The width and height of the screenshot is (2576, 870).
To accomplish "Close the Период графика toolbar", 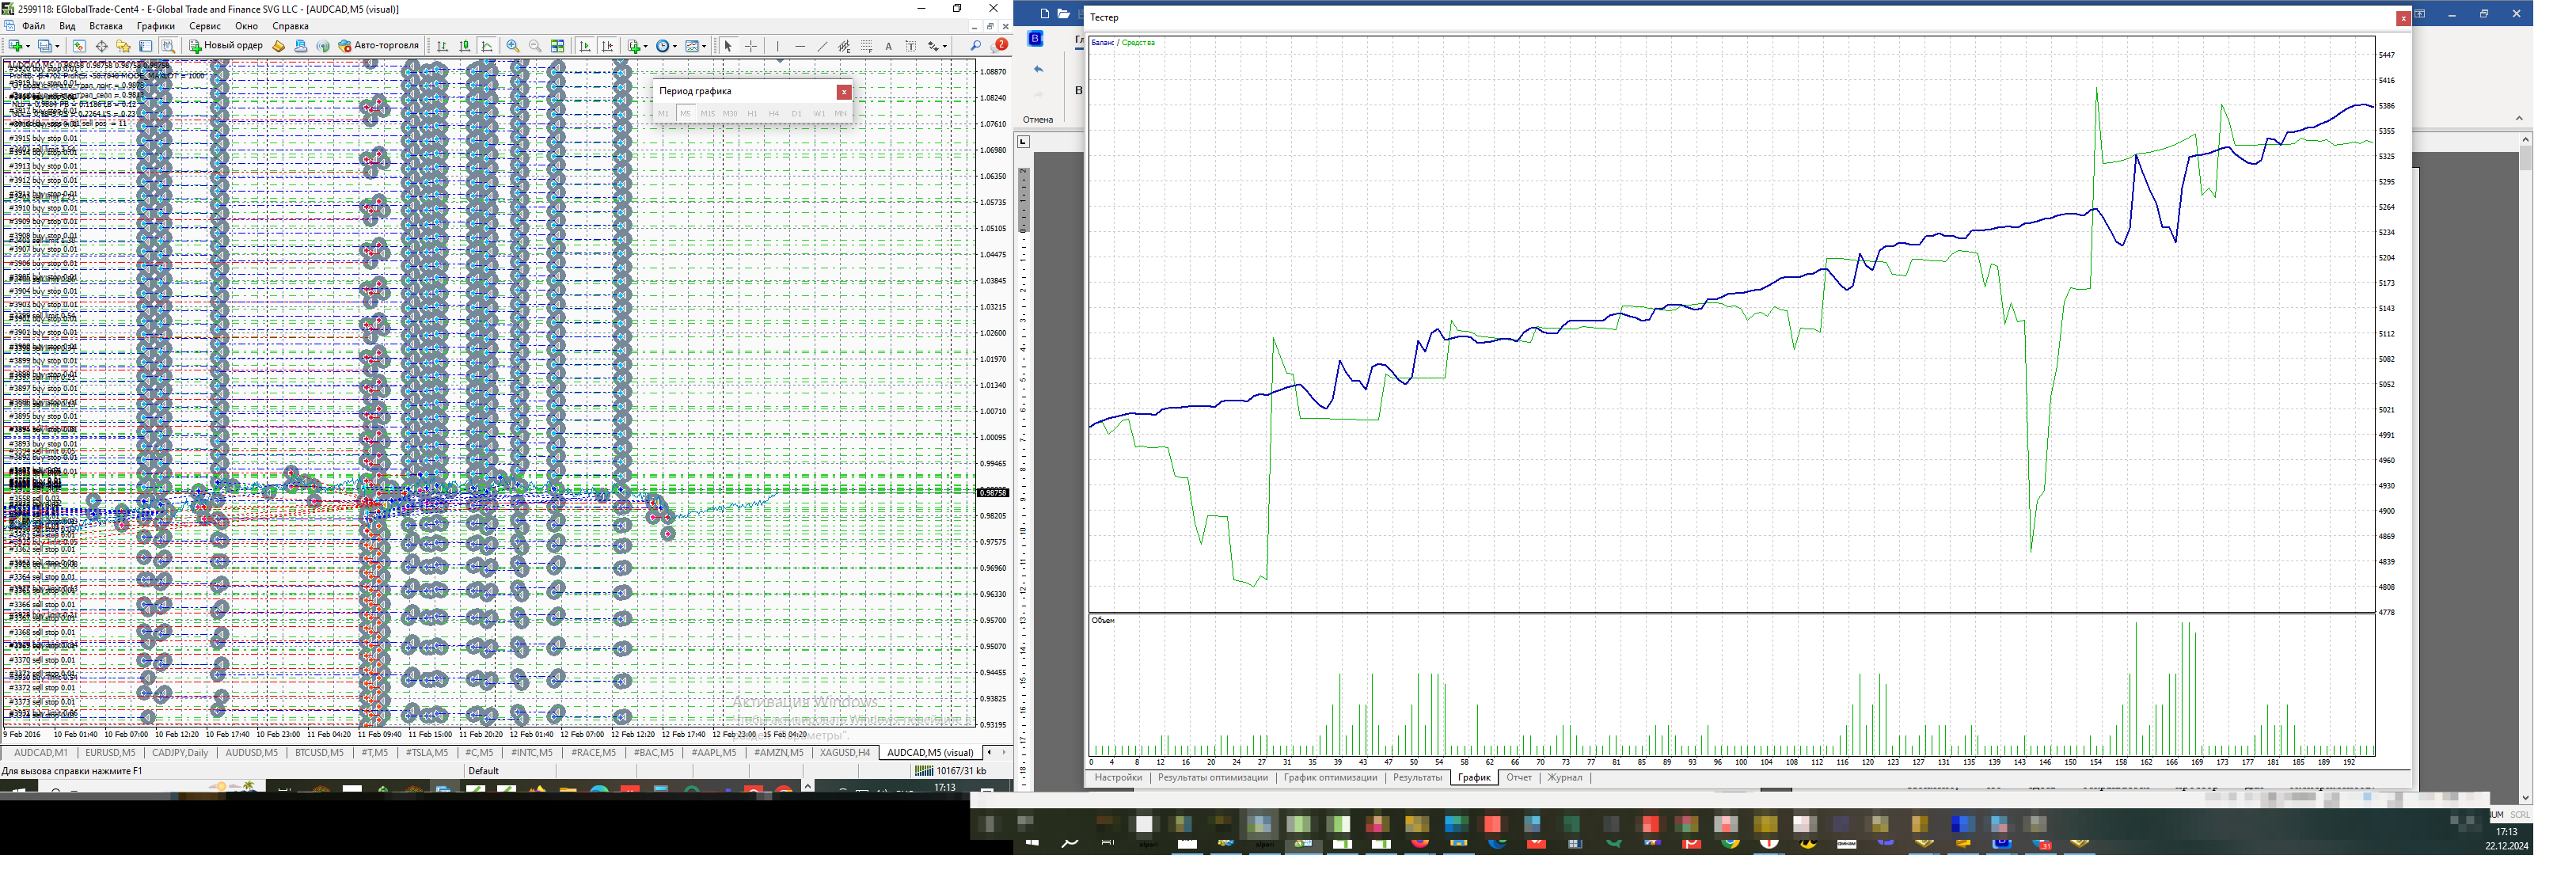I will point(843,92).
